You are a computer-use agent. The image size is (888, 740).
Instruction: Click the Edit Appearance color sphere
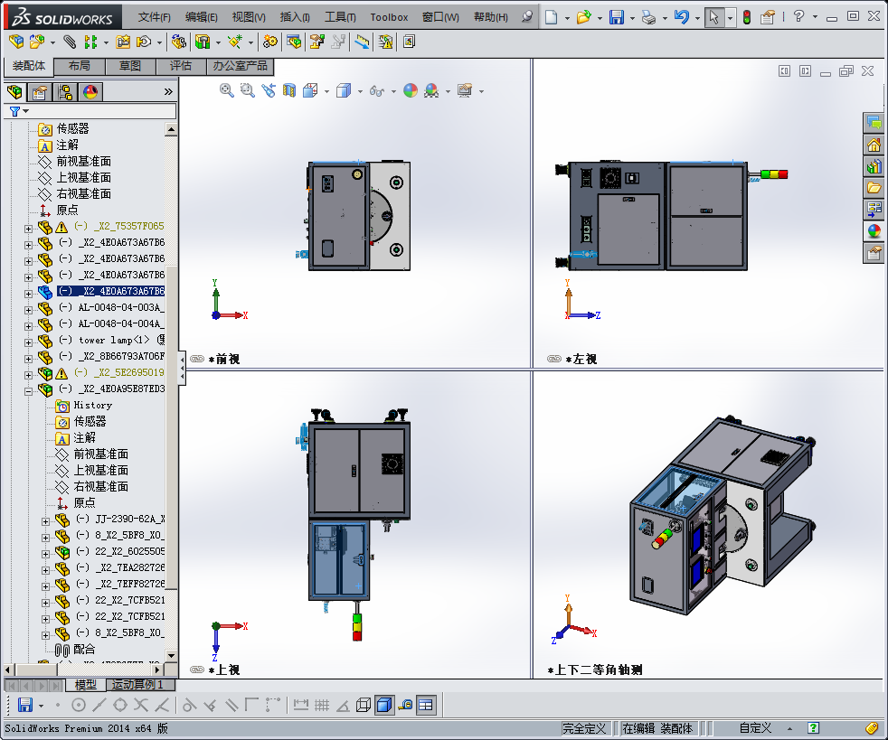(x=411, y=90)
